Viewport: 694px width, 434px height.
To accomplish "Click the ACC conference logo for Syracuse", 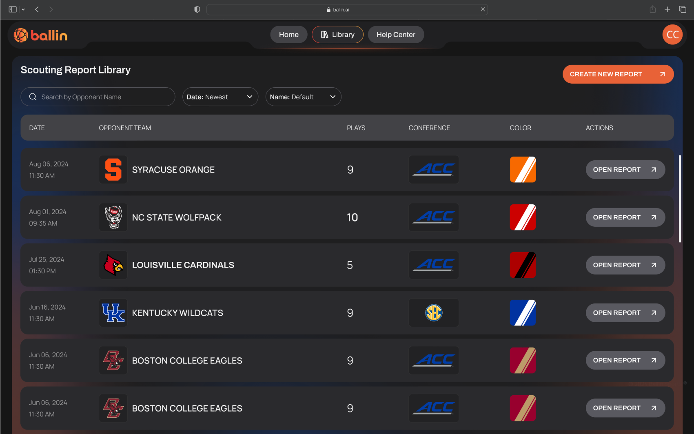I will click(434, 170).
